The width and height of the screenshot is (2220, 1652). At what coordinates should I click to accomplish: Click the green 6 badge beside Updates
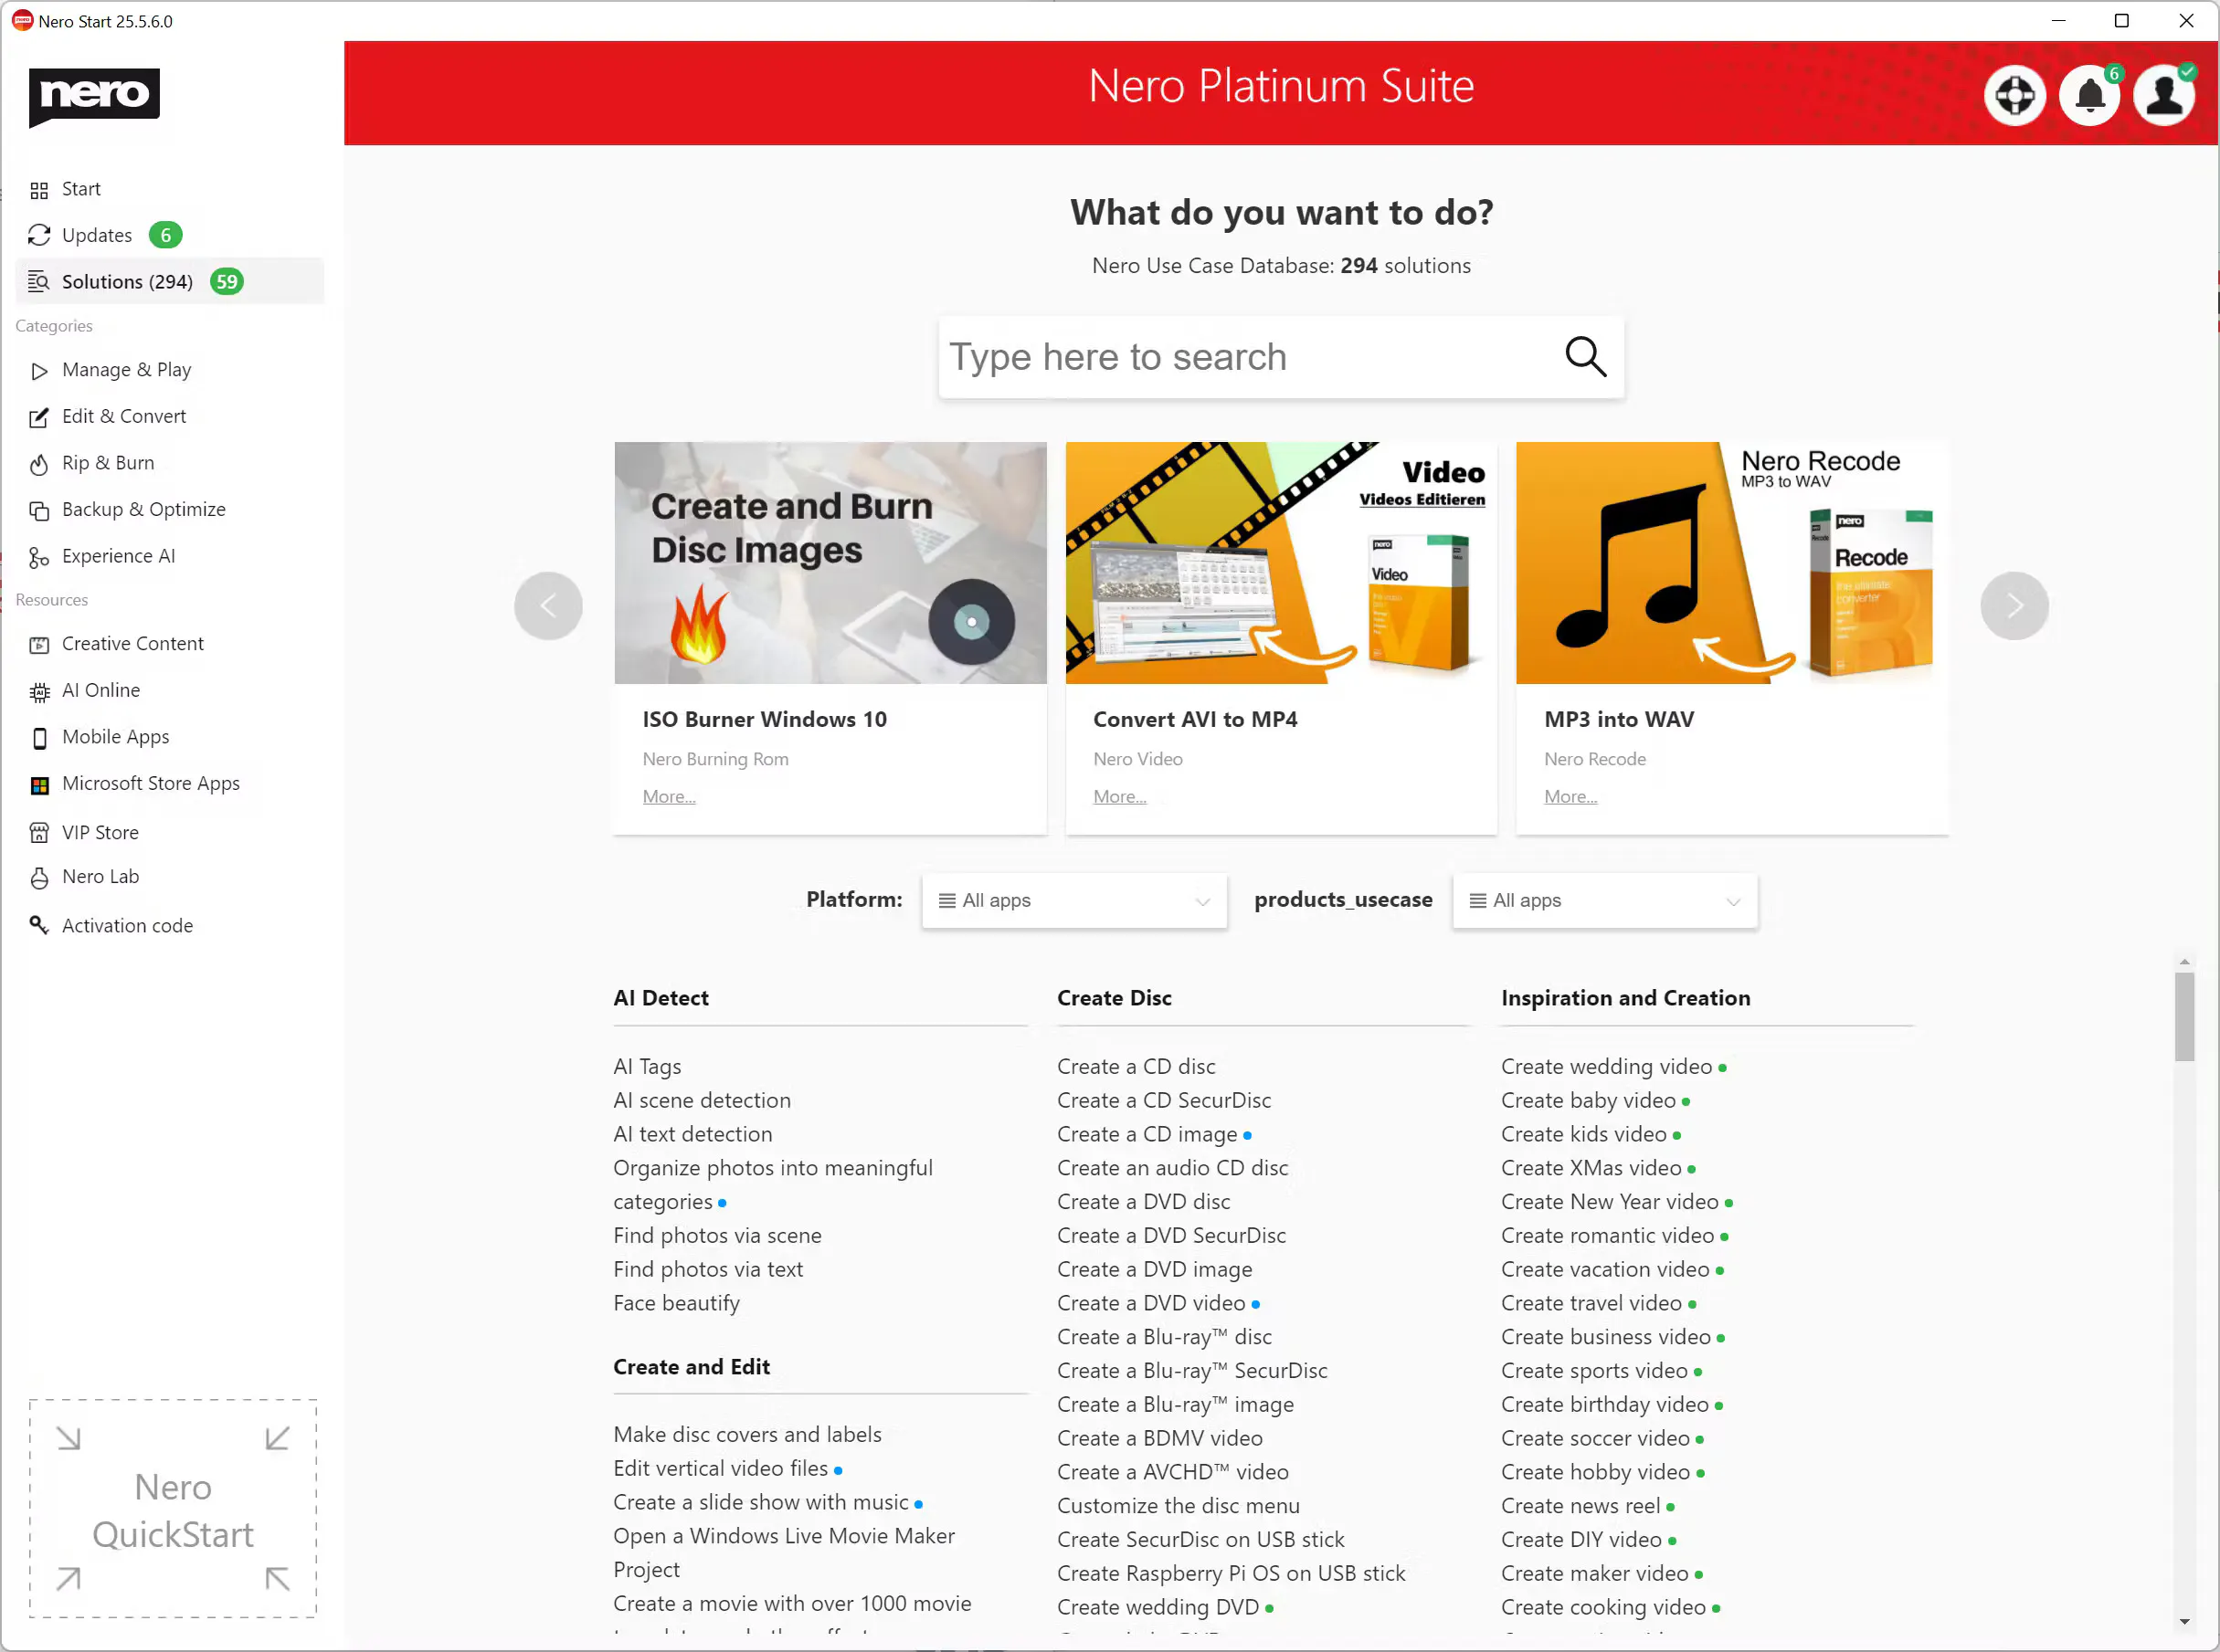[166, 235]
